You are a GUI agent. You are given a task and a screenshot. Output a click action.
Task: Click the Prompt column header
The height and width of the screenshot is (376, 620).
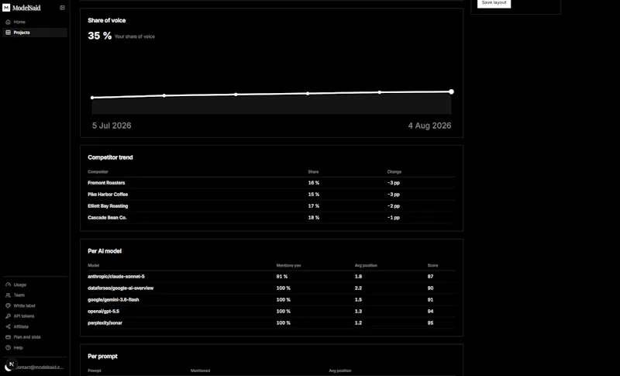(94, 371)
